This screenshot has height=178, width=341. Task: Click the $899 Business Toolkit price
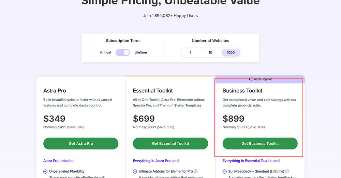pos(233,119)
